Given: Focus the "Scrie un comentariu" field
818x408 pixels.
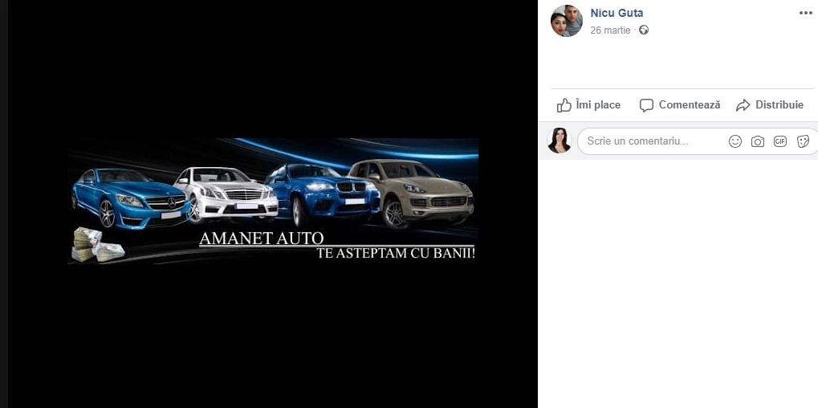Looking at the screenshot, I should point(652,141).
